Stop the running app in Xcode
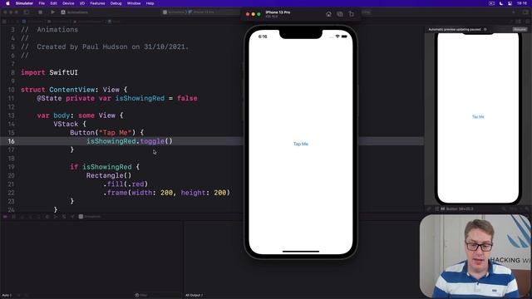Screen dimensions: 532x299 [x=41, y=12]
